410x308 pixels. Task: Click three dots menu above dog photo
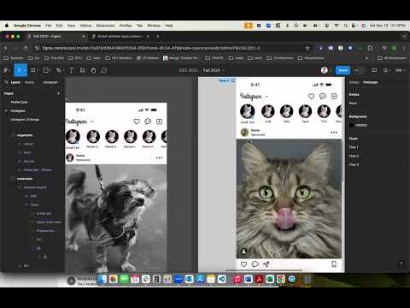(x=159, y=157)
